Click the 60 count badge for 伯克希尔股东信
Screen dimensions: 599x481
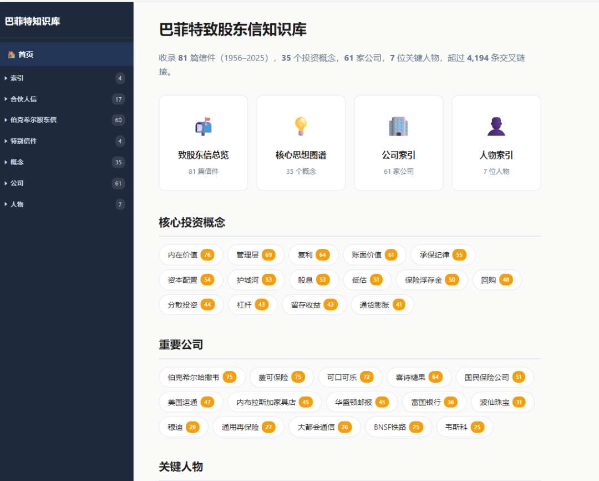pos(119,120)
